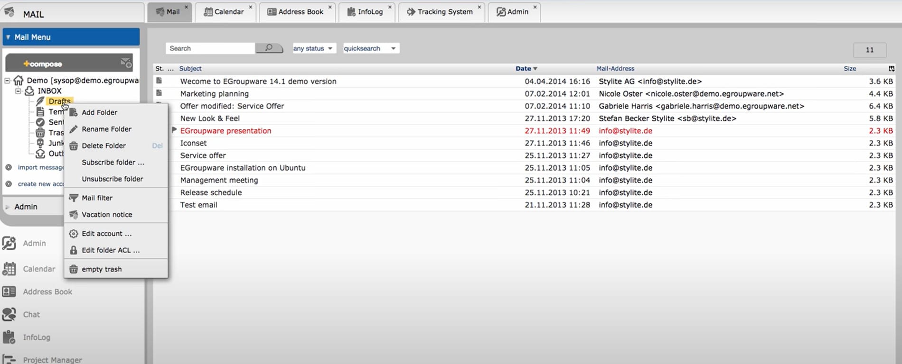Sort by Subject column header
The image size is (902, 364).
point(190,69)
